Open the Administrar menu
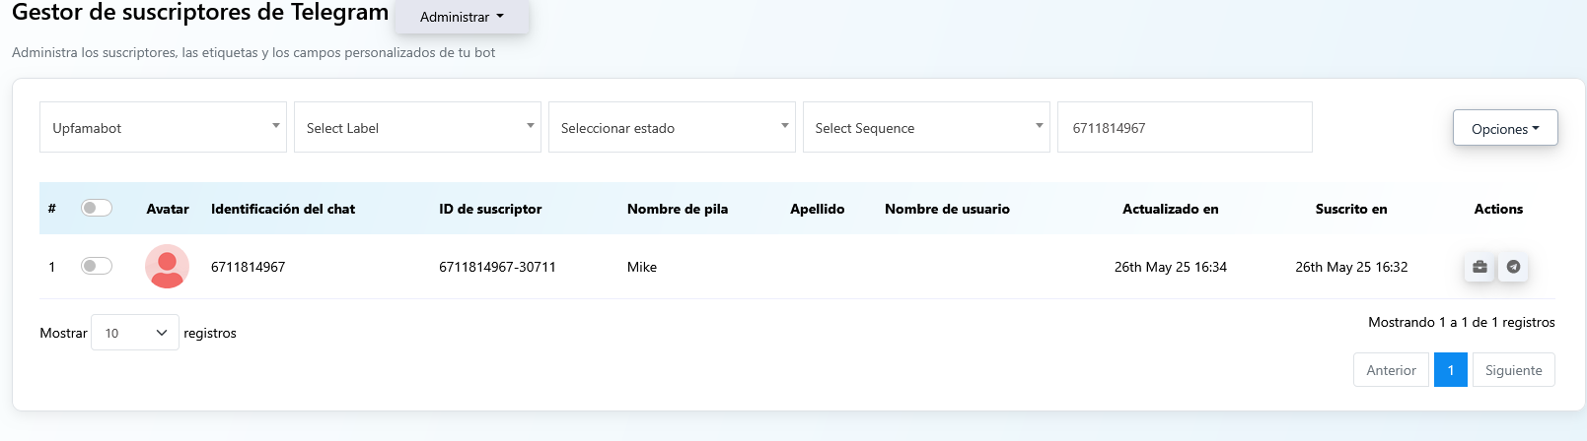Image resolution: width=1587 pixels, height=441 pixels. [462, 17]
